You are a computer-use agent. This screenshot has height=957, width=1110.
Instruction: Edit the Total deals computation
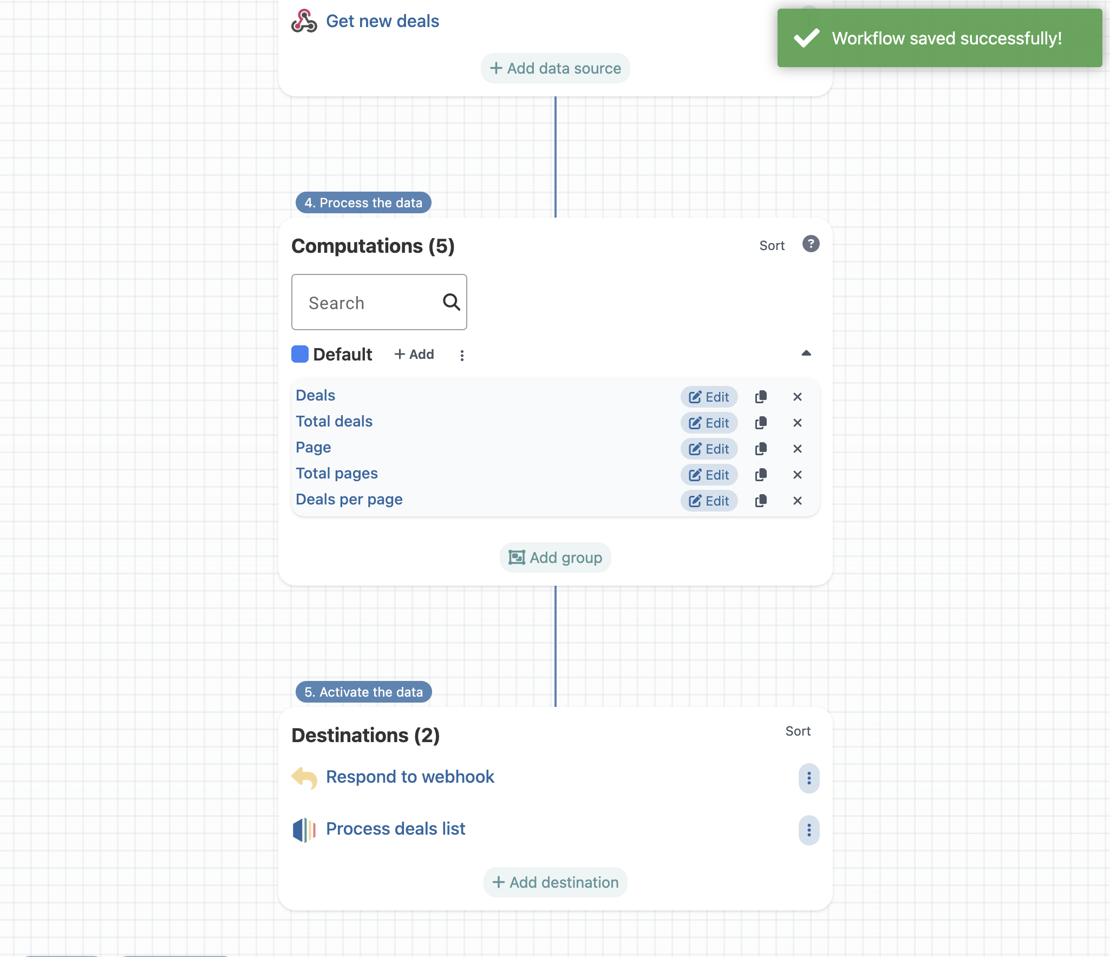pos(709,423)
